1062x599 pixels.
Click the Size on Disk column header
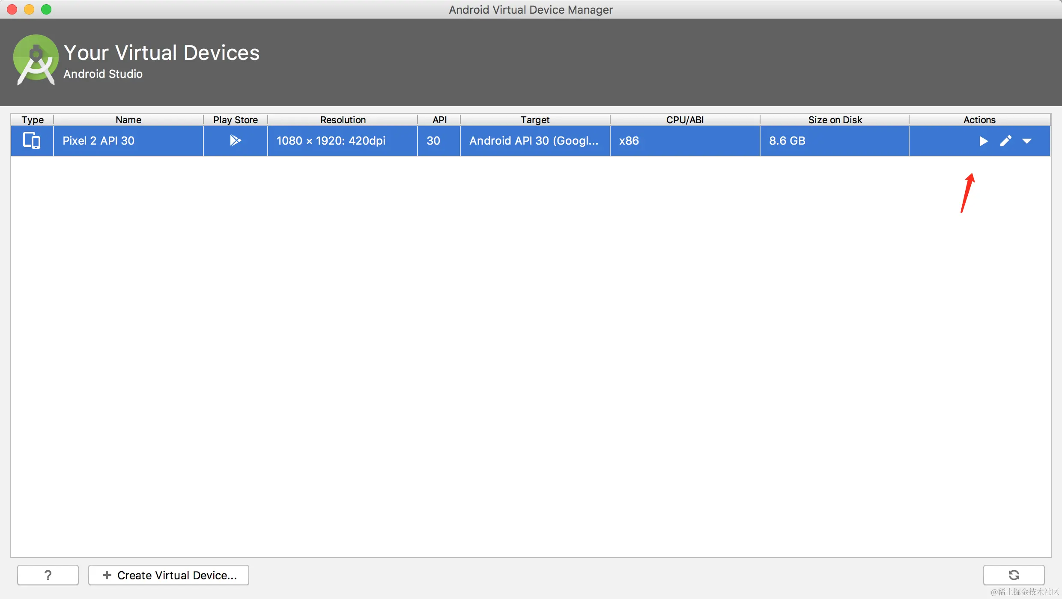click(835, 120)
